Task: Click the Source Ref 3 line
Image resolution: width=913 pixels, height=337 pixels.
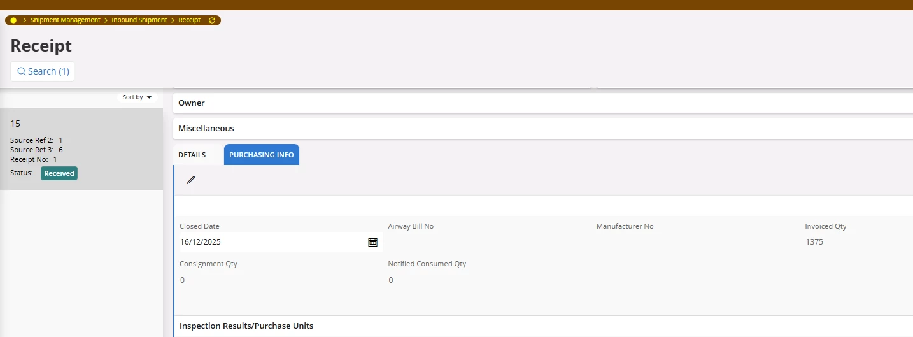Action: coord(36,150)
